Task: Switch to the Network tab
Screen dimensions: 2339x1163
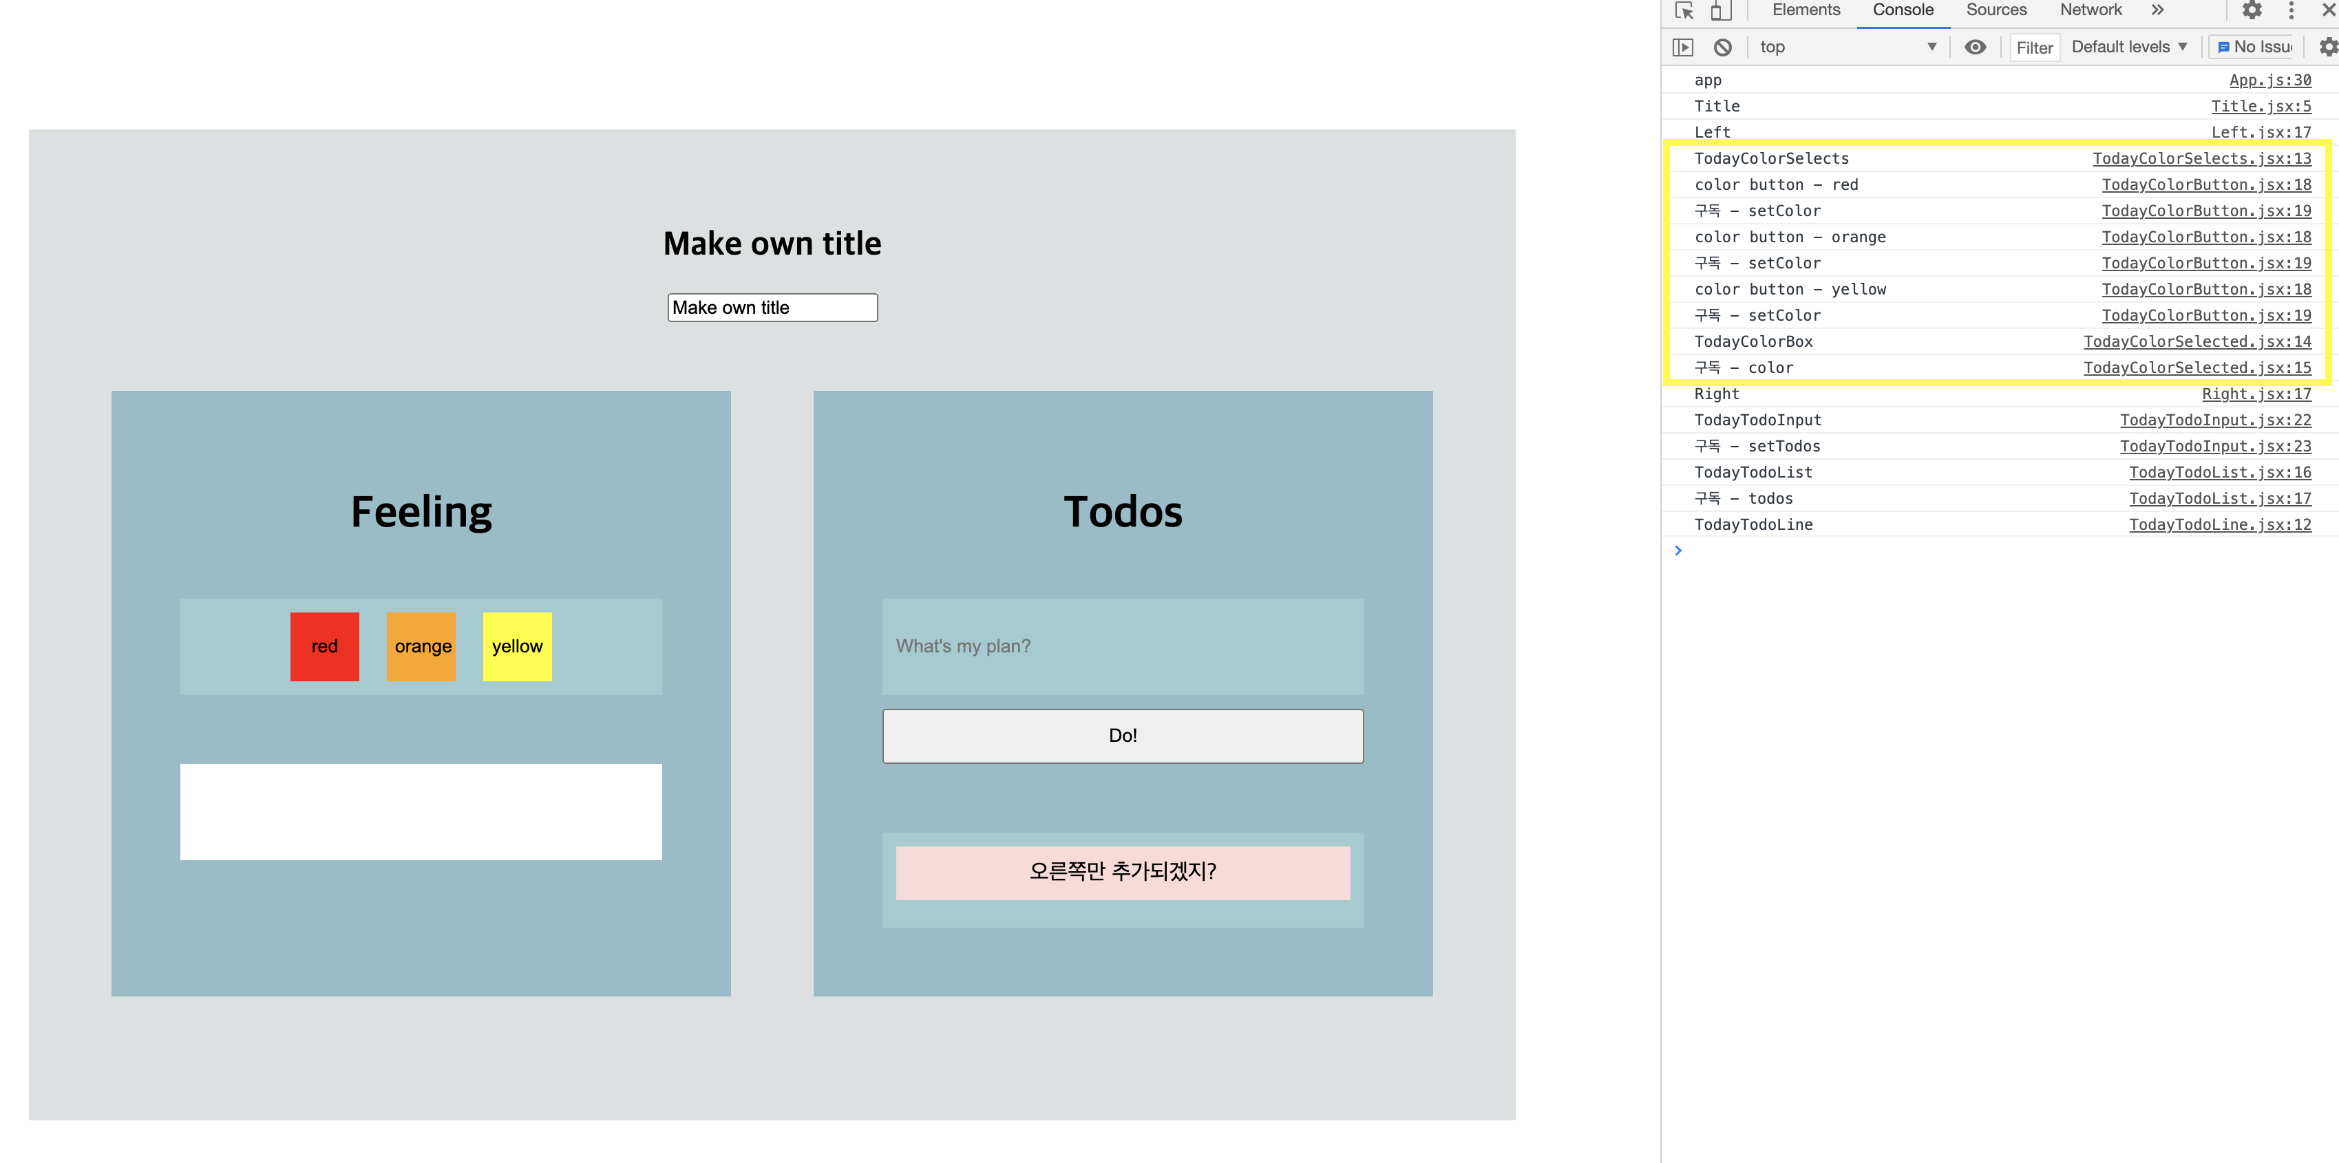Action: [2091, 11]
